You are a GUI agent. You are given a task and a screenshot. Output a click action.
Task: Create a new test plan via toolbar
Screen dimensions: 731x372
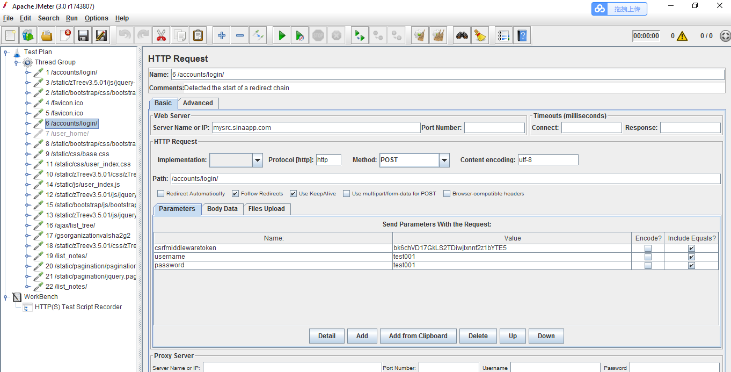(10, 36)
